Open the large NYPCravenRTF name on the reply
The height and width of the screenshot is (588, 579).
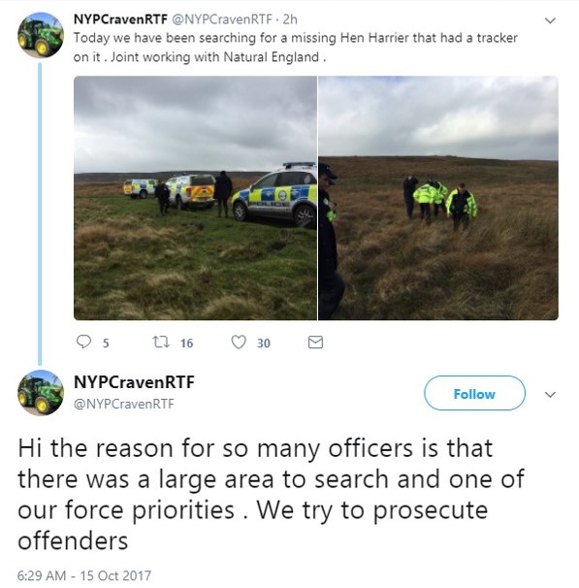134,382
